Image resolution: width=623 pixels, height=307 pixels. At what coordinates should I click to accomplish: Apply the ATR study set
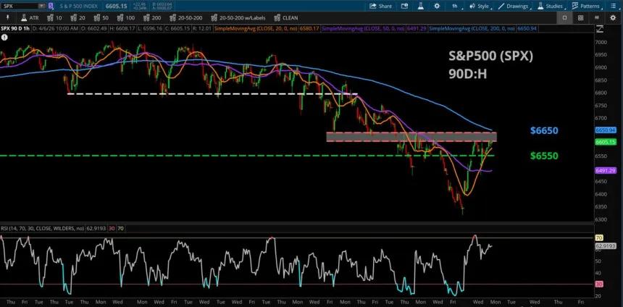(x=30, y=18)
